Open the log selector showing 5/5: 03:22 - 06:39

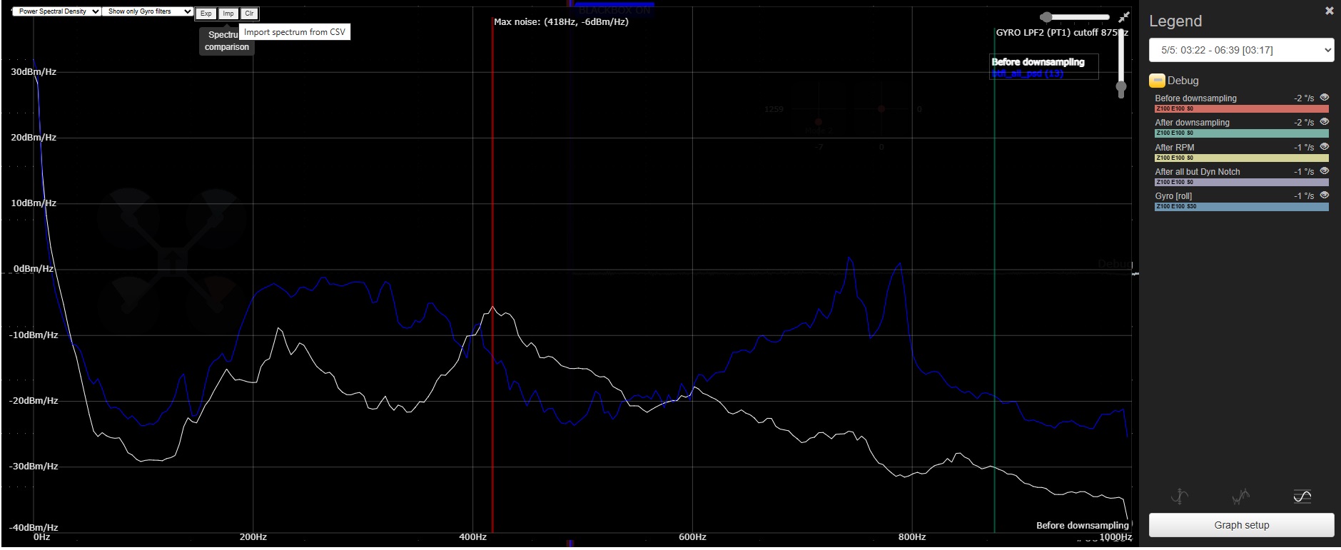[1241, 50]
